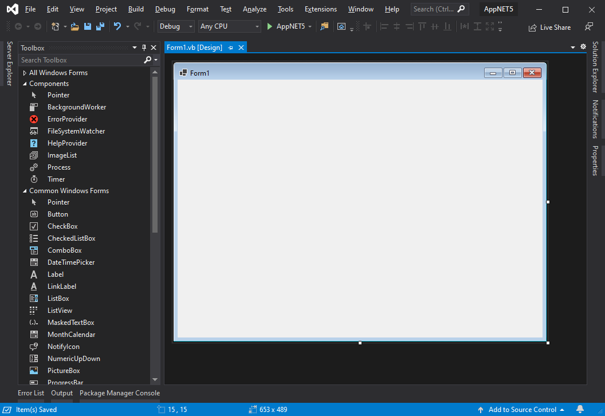Screen dimensions: 605x416
Task: Open the Undo history dropdown arrow
Action: coord(127,26)
